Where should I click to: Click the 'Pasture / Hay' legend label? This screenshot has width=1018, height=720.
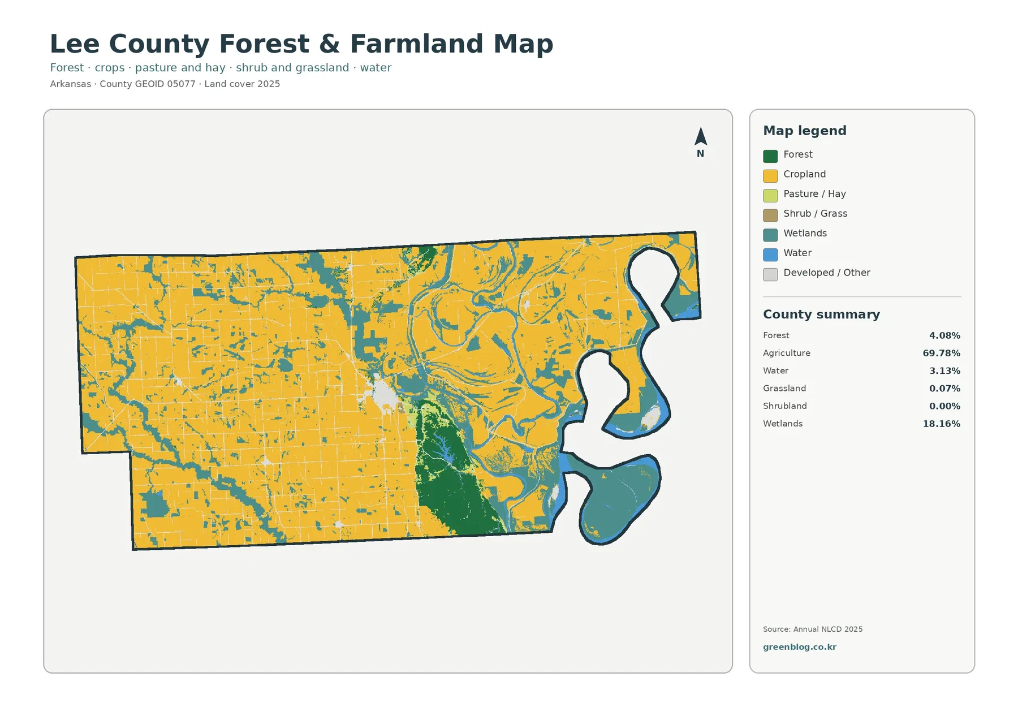(814, 194)
